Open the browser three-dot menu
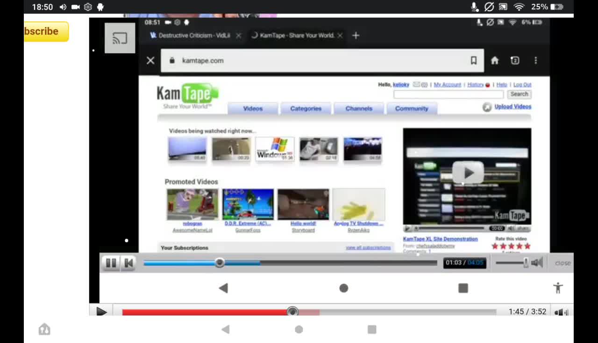Image resolution: width=598 pixels, height=343 pixels. 536,61
